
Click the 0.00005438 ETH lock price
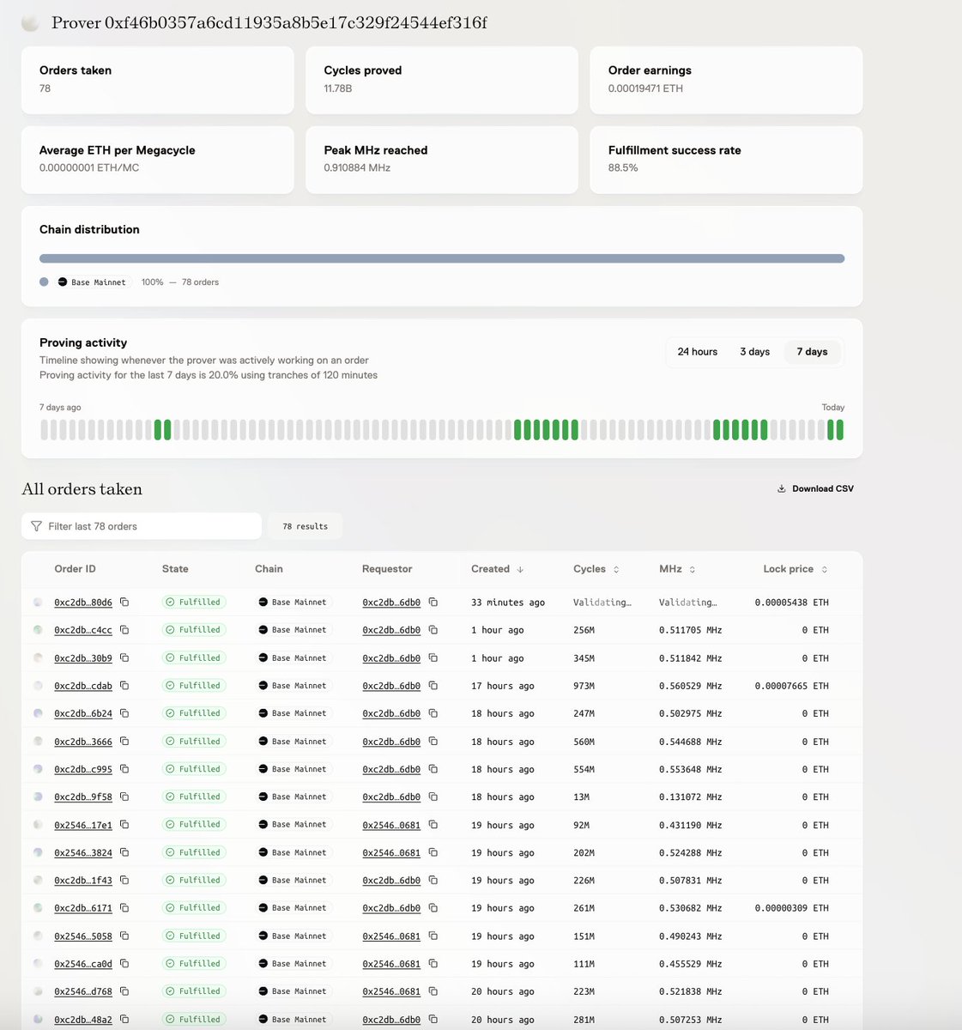[791, 603]
